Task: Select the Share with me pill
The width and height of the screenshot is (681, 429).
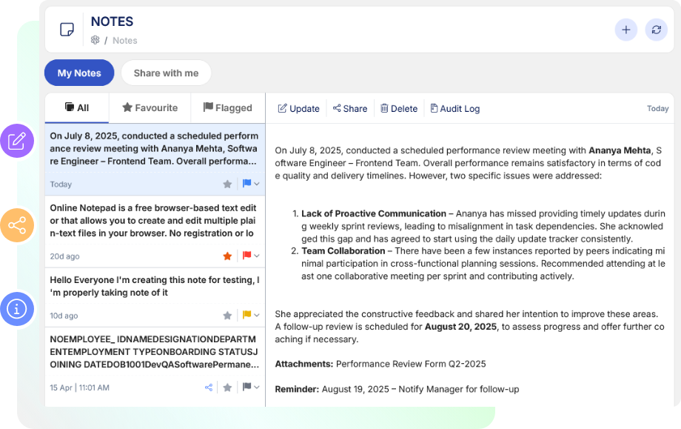Action: tap(166, 73)
